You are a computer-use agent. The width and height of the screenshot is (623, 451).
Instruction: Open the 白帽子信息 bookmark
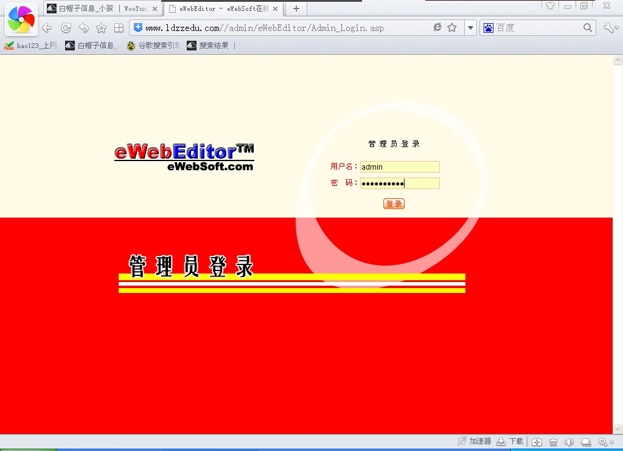(x=92, y=46)
